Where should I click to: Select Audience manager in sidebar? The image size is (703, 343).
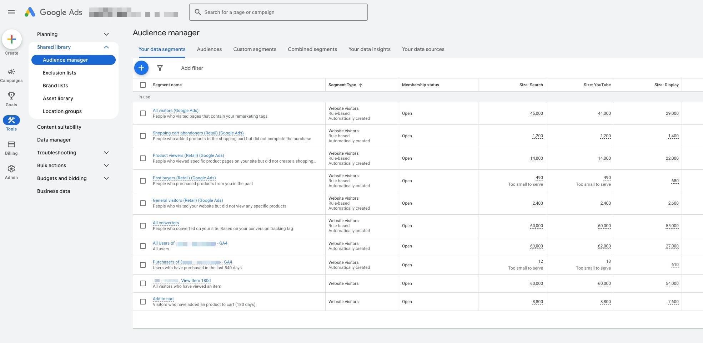click(74, 60)
